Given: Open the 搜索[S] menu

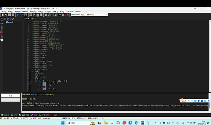Looking at the screenshot, I should 18,12.
